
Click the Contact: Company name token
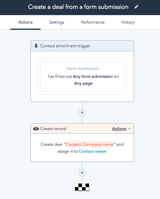pos(89,144)
